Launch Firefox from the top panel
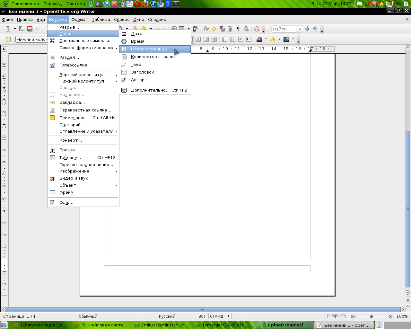 145,4
